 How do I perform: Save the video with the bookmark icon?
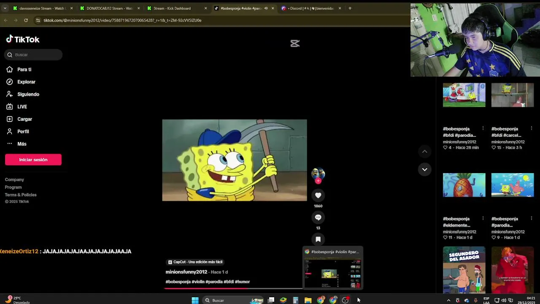(x=318, y=239)
